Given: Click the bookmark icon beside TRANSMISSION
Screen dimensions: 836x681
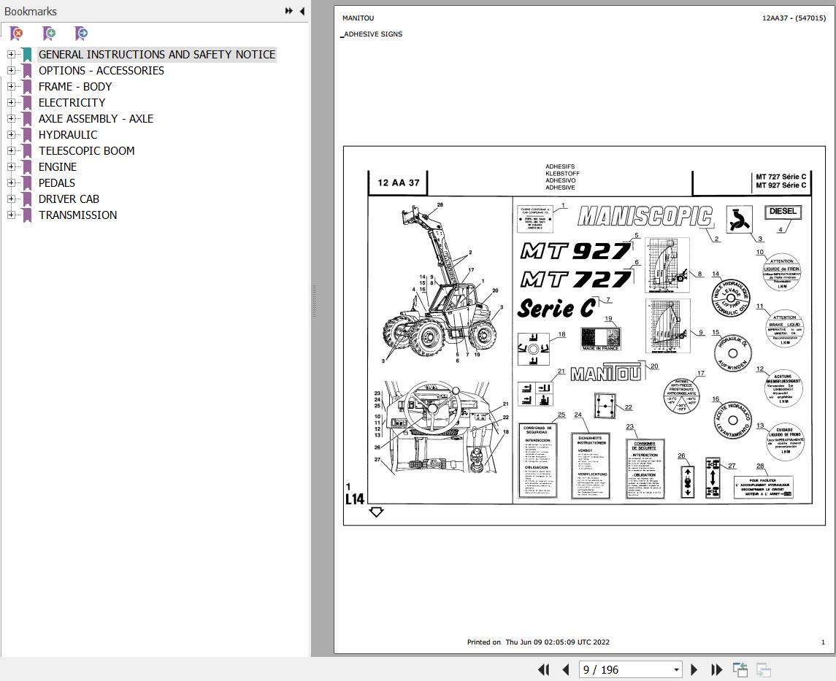Looking at the screenshot, I should pos(27,215).
